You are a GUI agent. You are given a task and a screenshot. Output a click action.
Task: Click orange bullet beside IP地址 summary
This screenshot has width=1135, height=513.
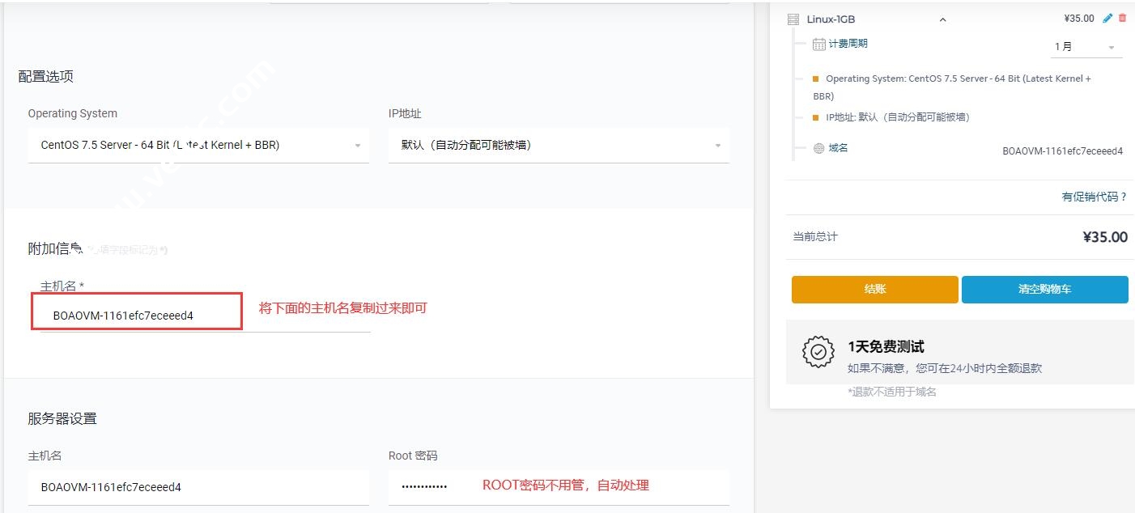pos(816,117)
